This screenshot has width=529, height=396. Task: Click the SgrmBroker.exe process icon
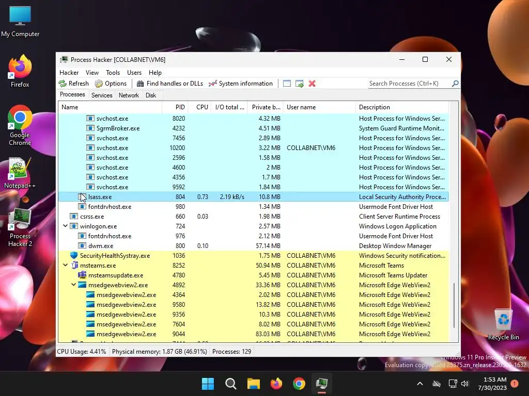pos(90,128)
